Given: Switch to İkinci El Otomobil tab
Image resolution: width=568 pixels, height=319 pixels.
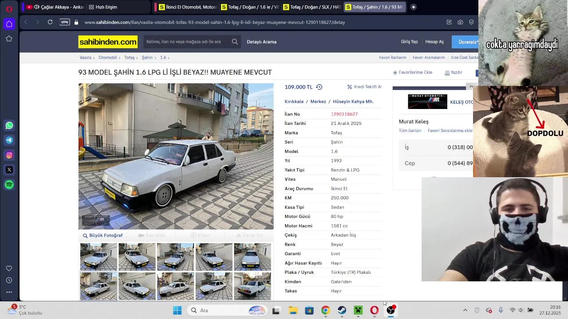Looking at the screenshot, I should click(x=187, y=7).
